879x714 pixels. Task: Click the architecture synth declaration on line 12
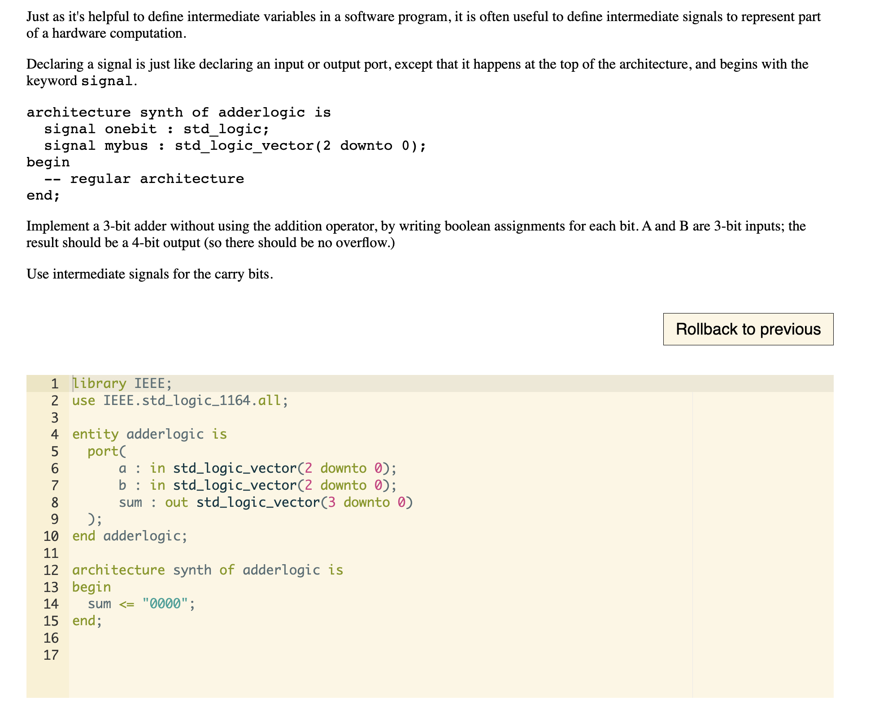208,570
